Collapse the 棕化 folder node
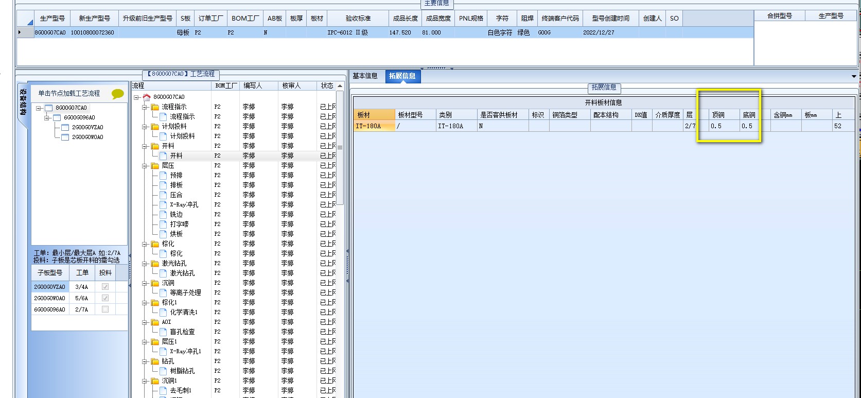This screenshot has width=861, height=398. coord(145,244)
